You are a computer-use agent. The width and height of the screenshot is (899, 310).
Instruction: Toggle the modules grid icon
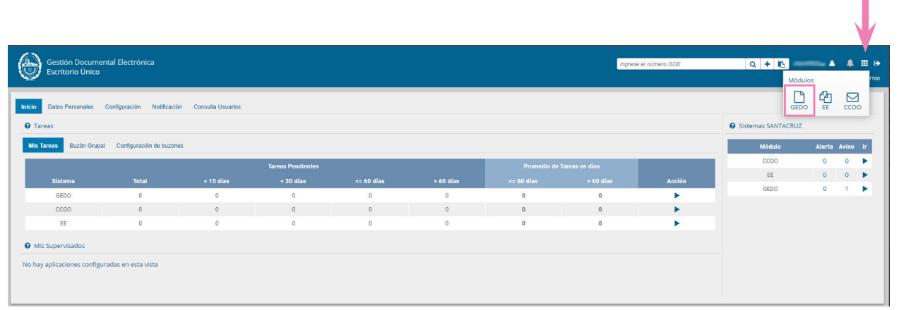pyautogui.click(x=864, y=63)
